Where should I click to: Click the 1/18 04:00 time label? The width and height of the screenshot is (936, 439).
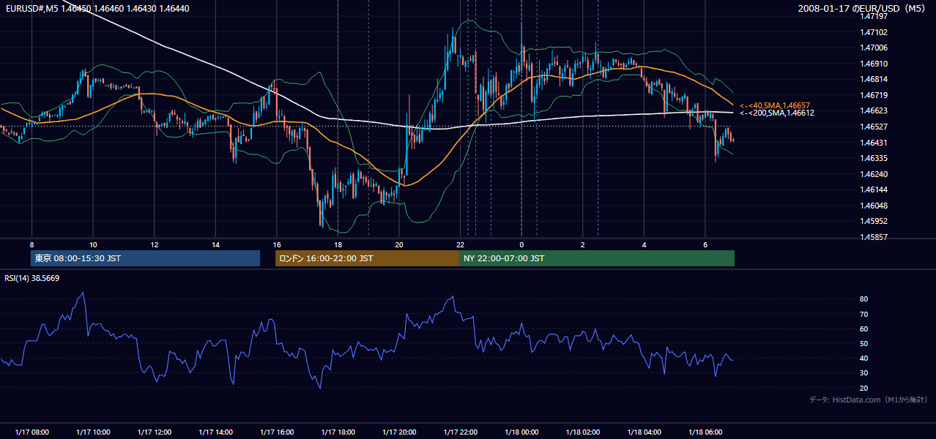click(x=644, y=432)
